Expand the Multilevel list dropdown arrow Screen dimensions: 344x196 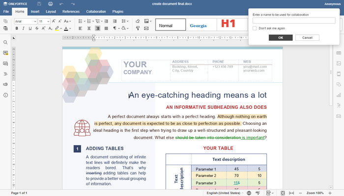coord(102,21)
